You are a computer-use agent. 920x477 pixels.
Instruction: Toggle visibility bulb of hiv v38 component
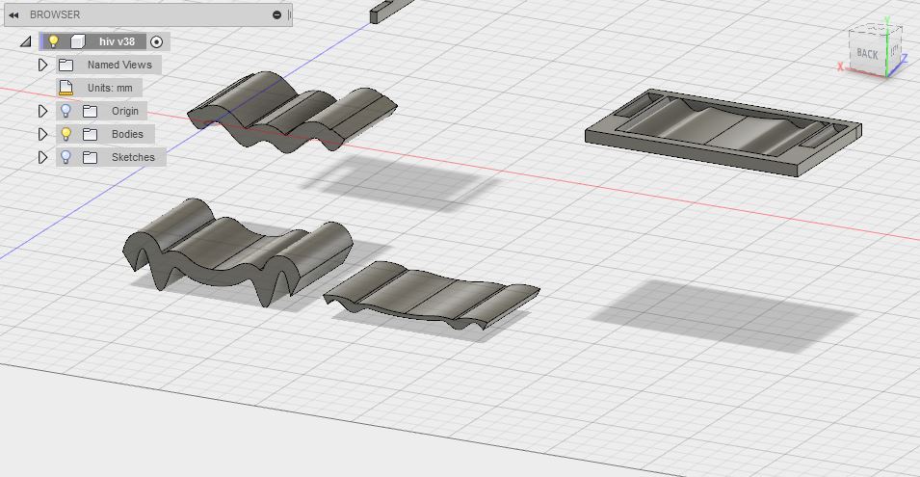point(53,41)
